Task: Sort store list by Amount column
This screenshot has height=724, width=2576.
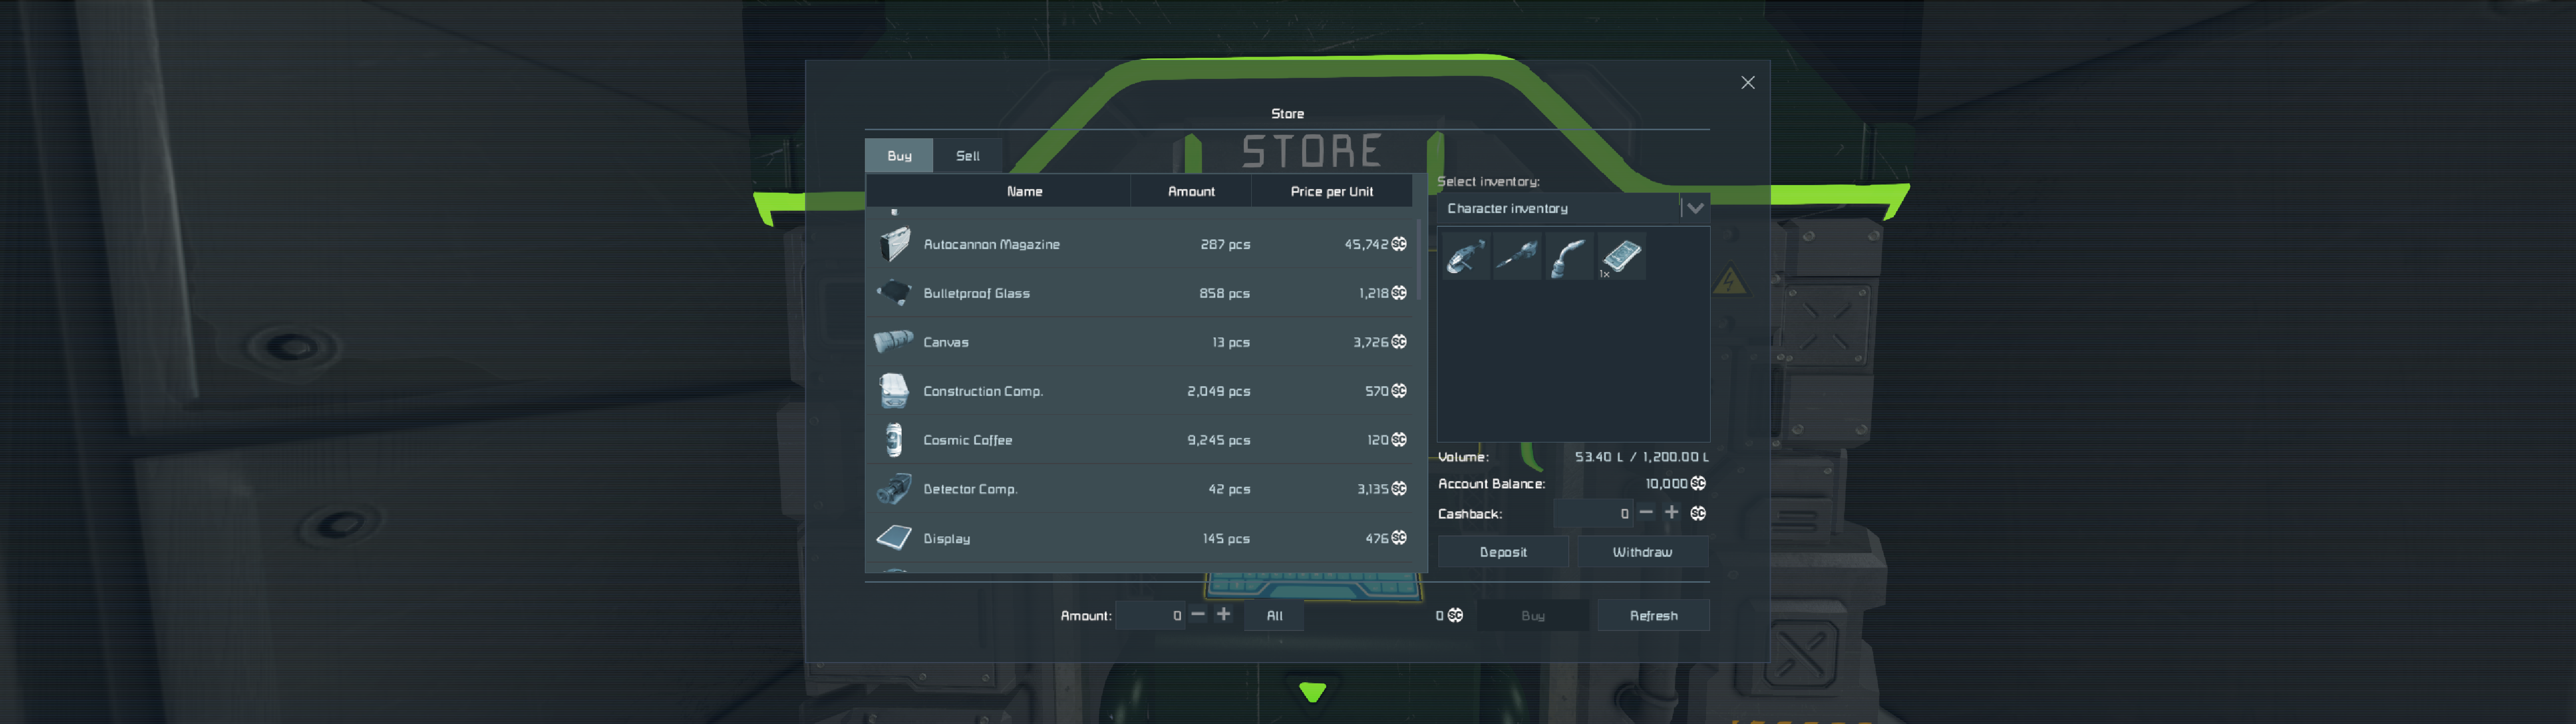Action: (1190, 191)
